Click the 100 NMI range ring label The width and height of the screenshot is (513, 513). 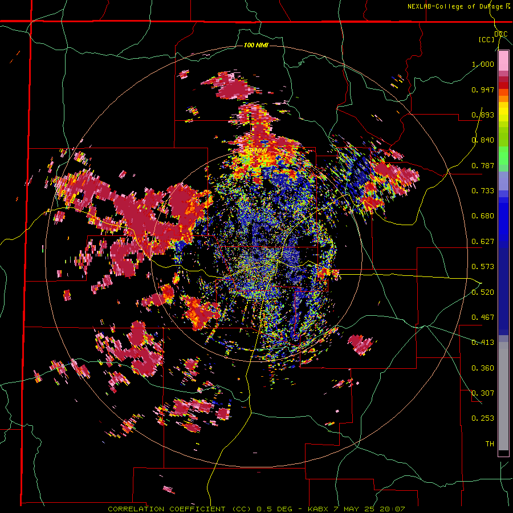(x=256, y=45)
